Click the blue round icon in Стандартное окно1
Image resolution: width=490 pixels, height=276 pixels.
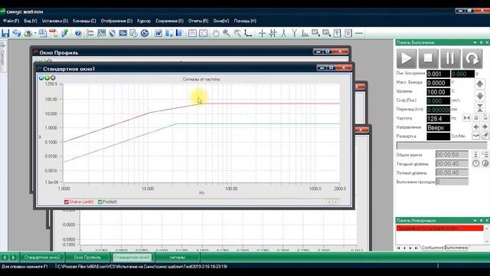41,77
